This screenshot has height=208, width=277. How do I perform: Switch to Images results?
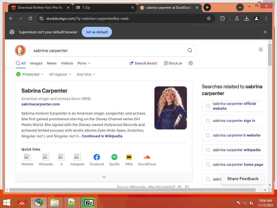36,63
